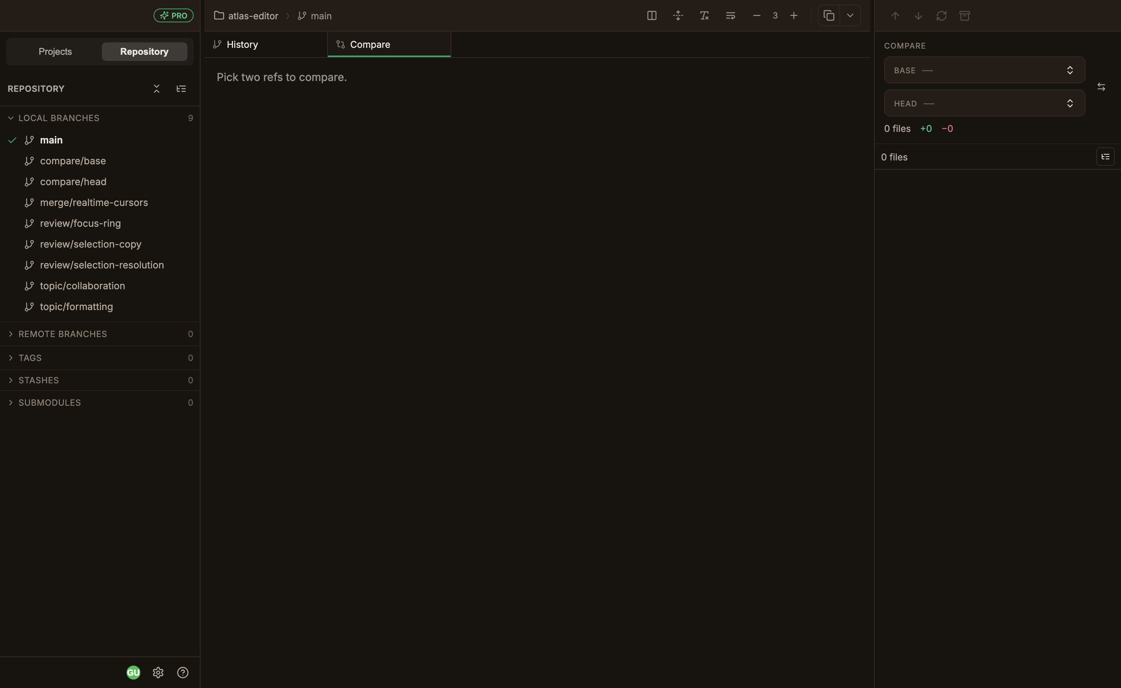Expand the Tags section
The image size is (1121, 688).
pyautogui.click(x=100, y=357)
